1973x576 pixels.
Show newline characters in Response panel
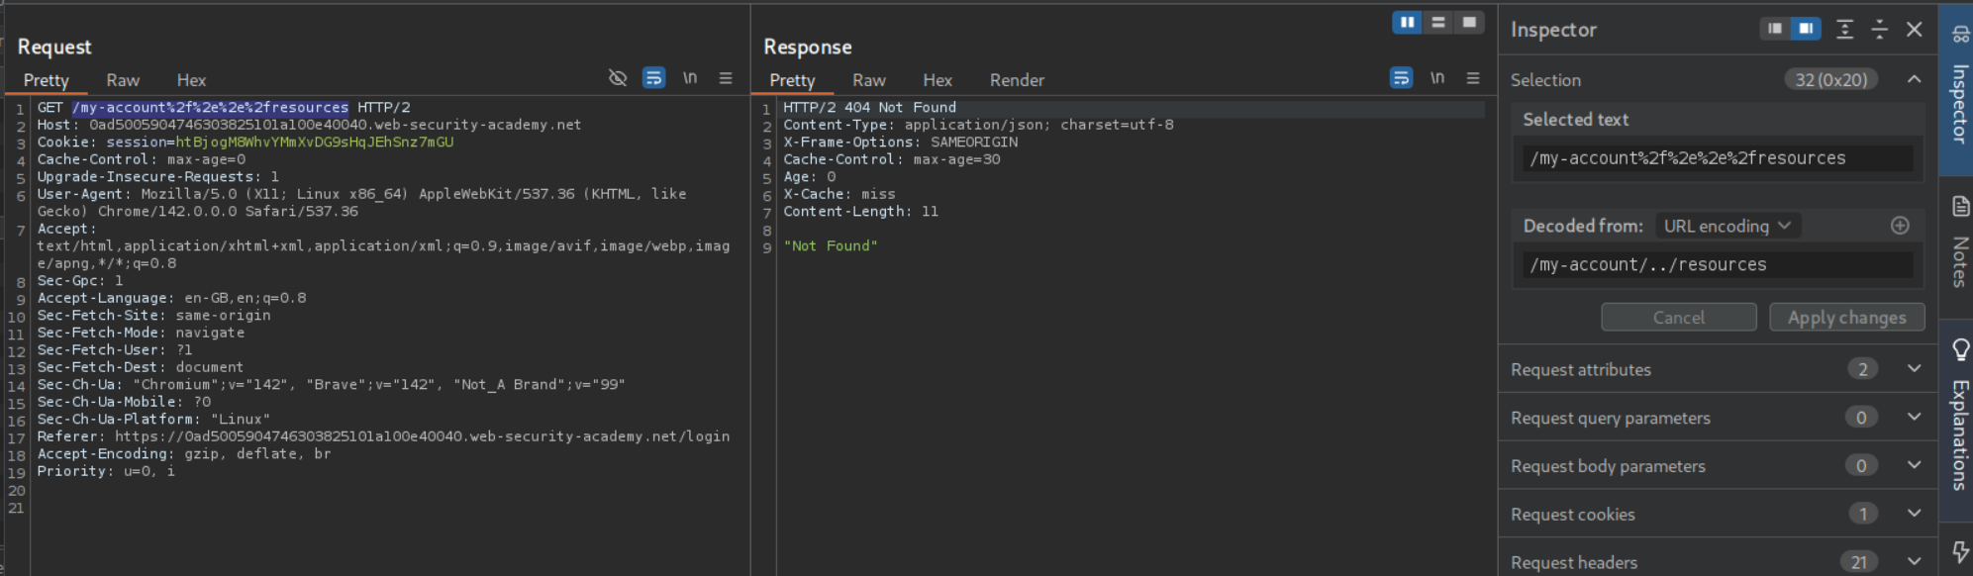click(1437, 78)
